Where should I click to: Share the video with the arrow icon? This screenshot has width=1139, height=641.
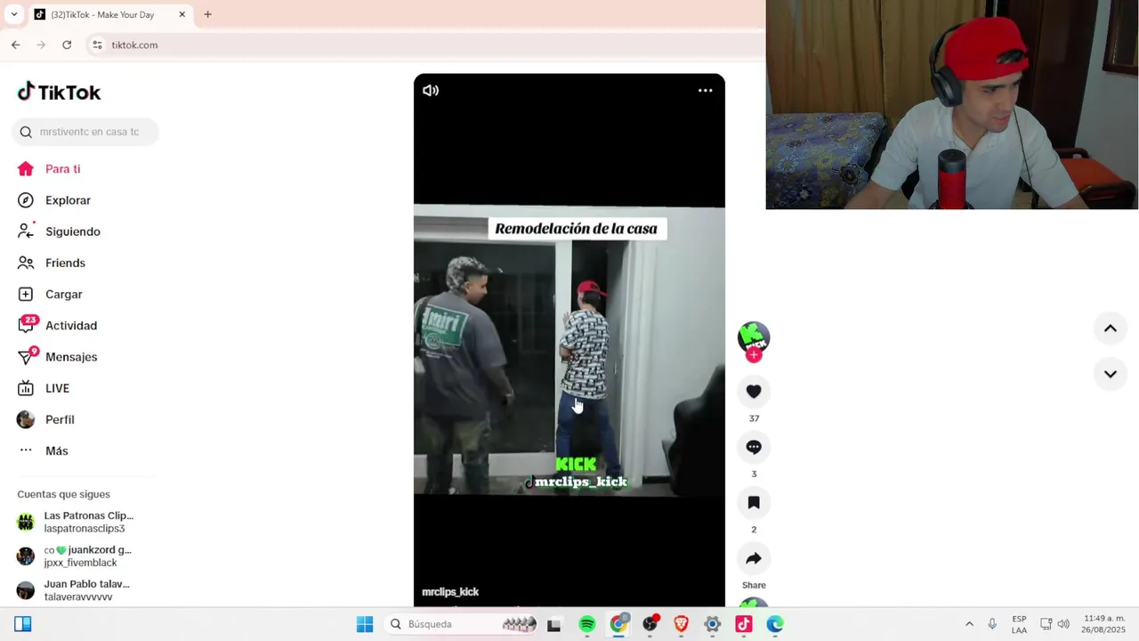click(754, 558)
